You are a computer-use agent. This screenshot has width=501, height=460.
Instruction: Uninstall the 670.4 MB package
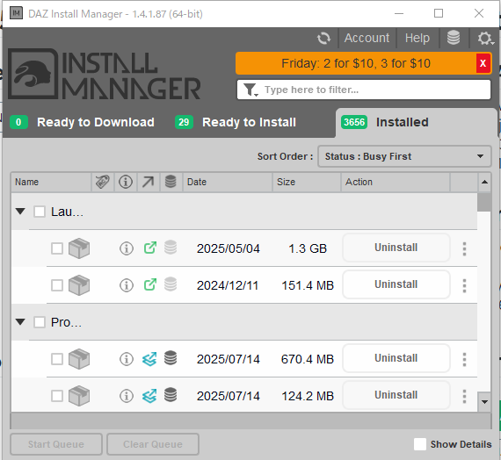396,358
